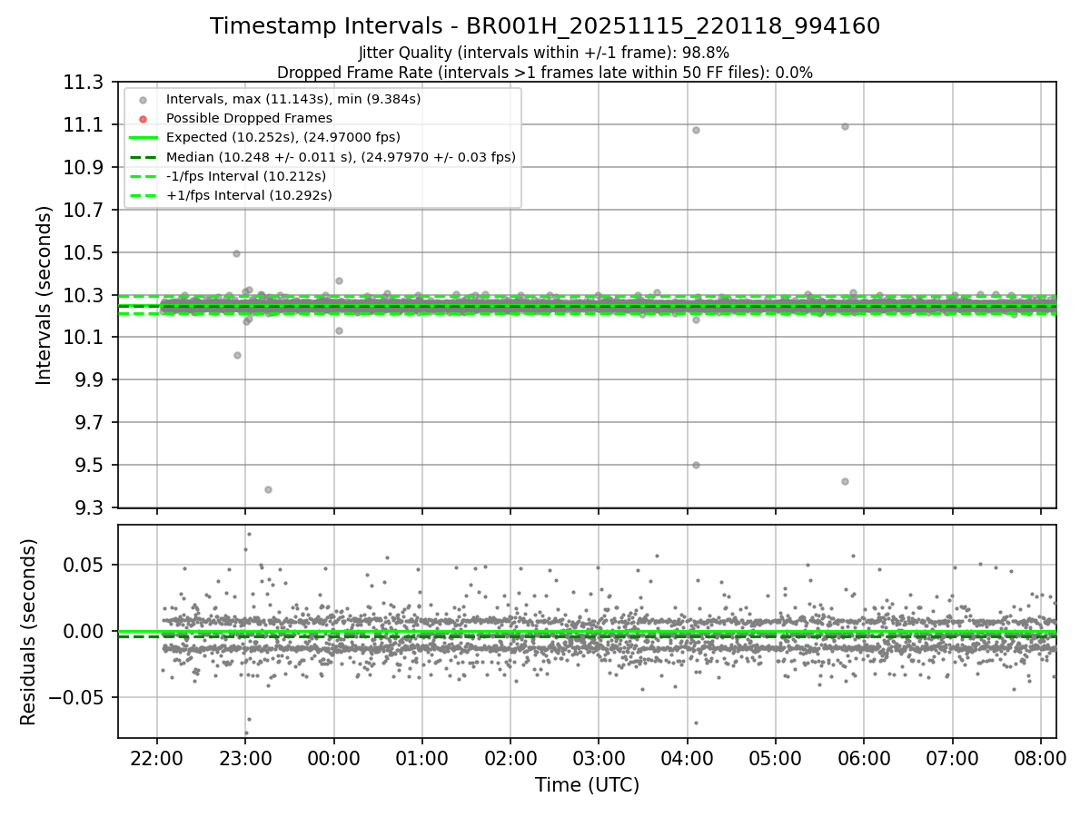Click the lowest outlier point near 9.4 s after 23:00

pyautogui.click(x=268, y=489)
